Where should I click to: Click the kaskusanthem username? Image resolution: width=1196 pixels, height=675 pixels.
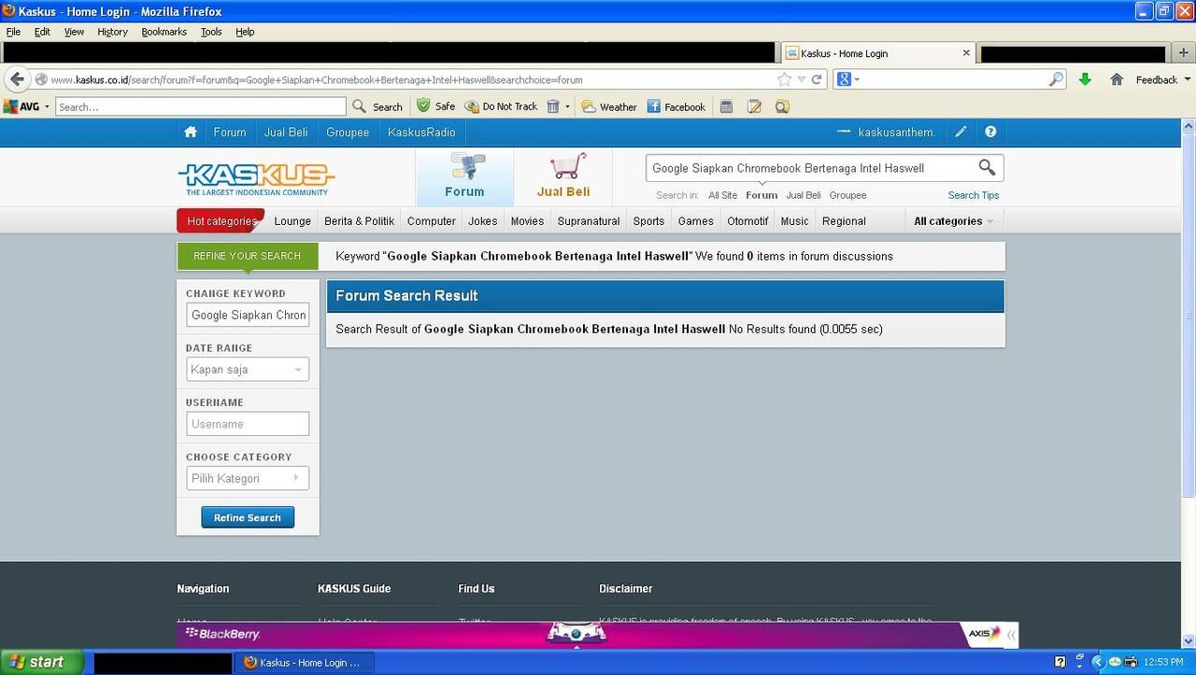[896, 133]
